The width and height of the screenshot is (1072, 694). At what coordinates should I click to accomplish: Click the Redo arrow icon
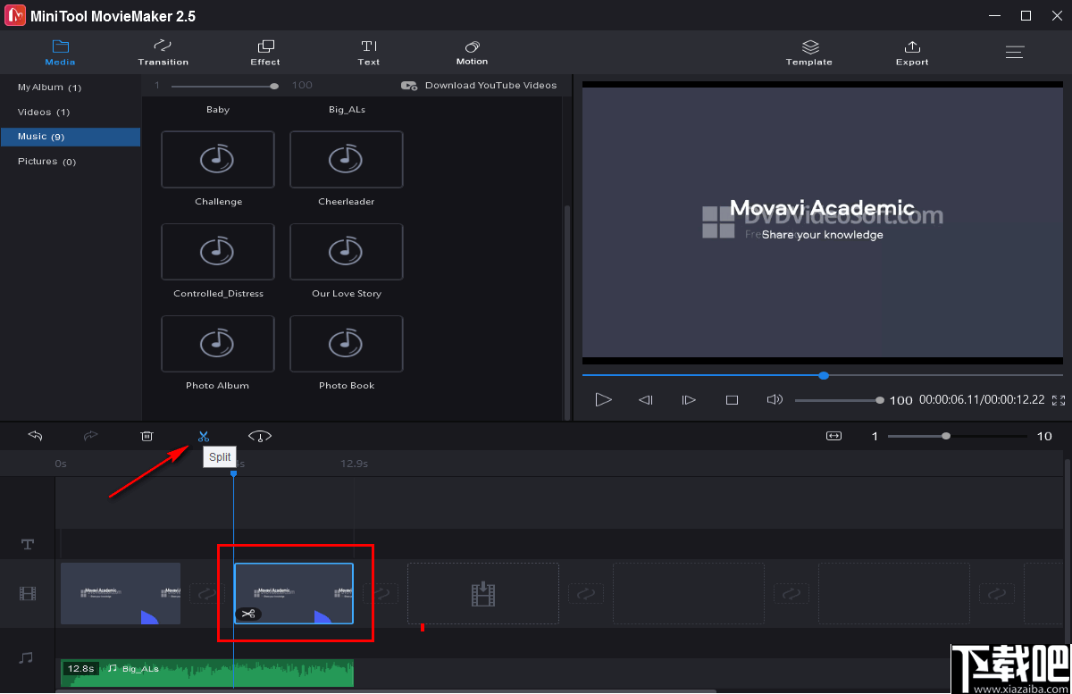click(x=90, y=436)
